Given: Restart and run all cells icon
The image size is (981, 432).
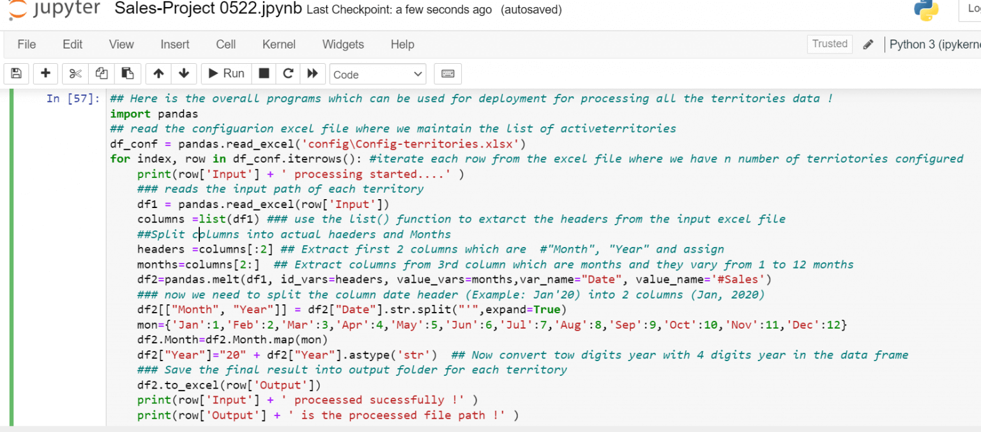Looking at the screenshot, I should pyautogui.click(x=312, y=74).
